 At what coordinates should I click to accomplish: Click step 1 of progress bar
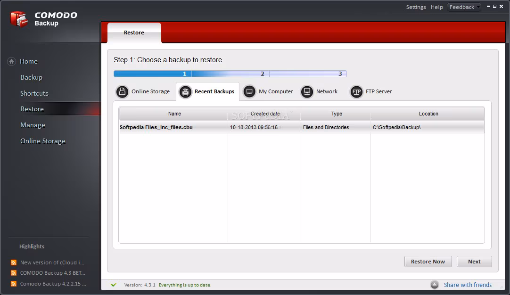coord(153,74)
